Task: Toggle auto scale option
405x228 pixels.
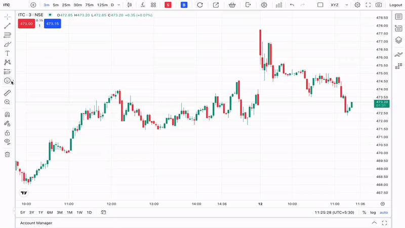Action: tap(384, 212)
